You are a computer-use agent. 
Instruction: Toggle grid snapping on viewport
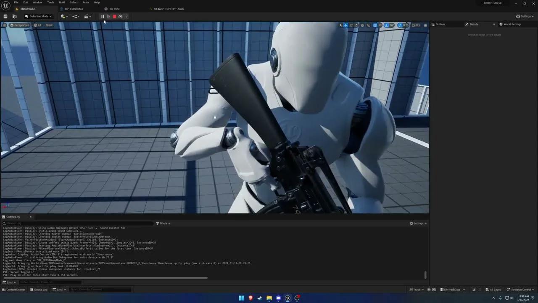point(375,25)
